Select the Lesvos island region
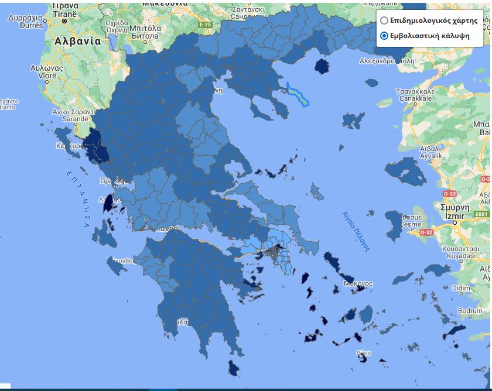The image size is (492, 391). click(x=405, y=172)
